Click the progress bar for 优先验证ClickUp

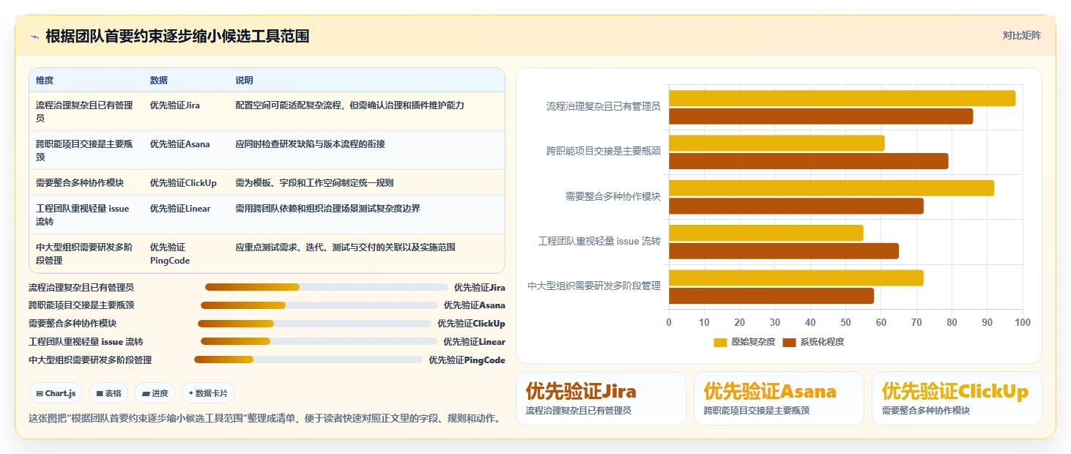click(314, 324)
